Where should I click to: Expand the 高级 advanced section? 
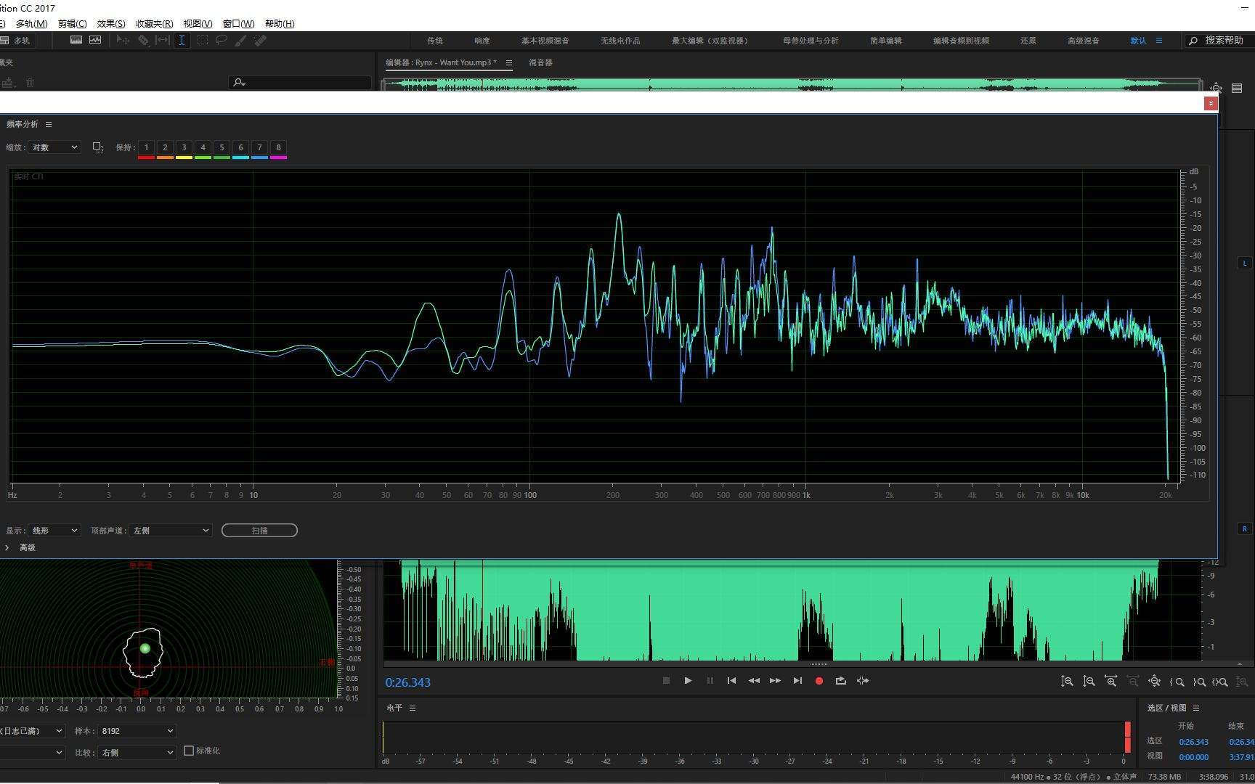pos(20,547)
